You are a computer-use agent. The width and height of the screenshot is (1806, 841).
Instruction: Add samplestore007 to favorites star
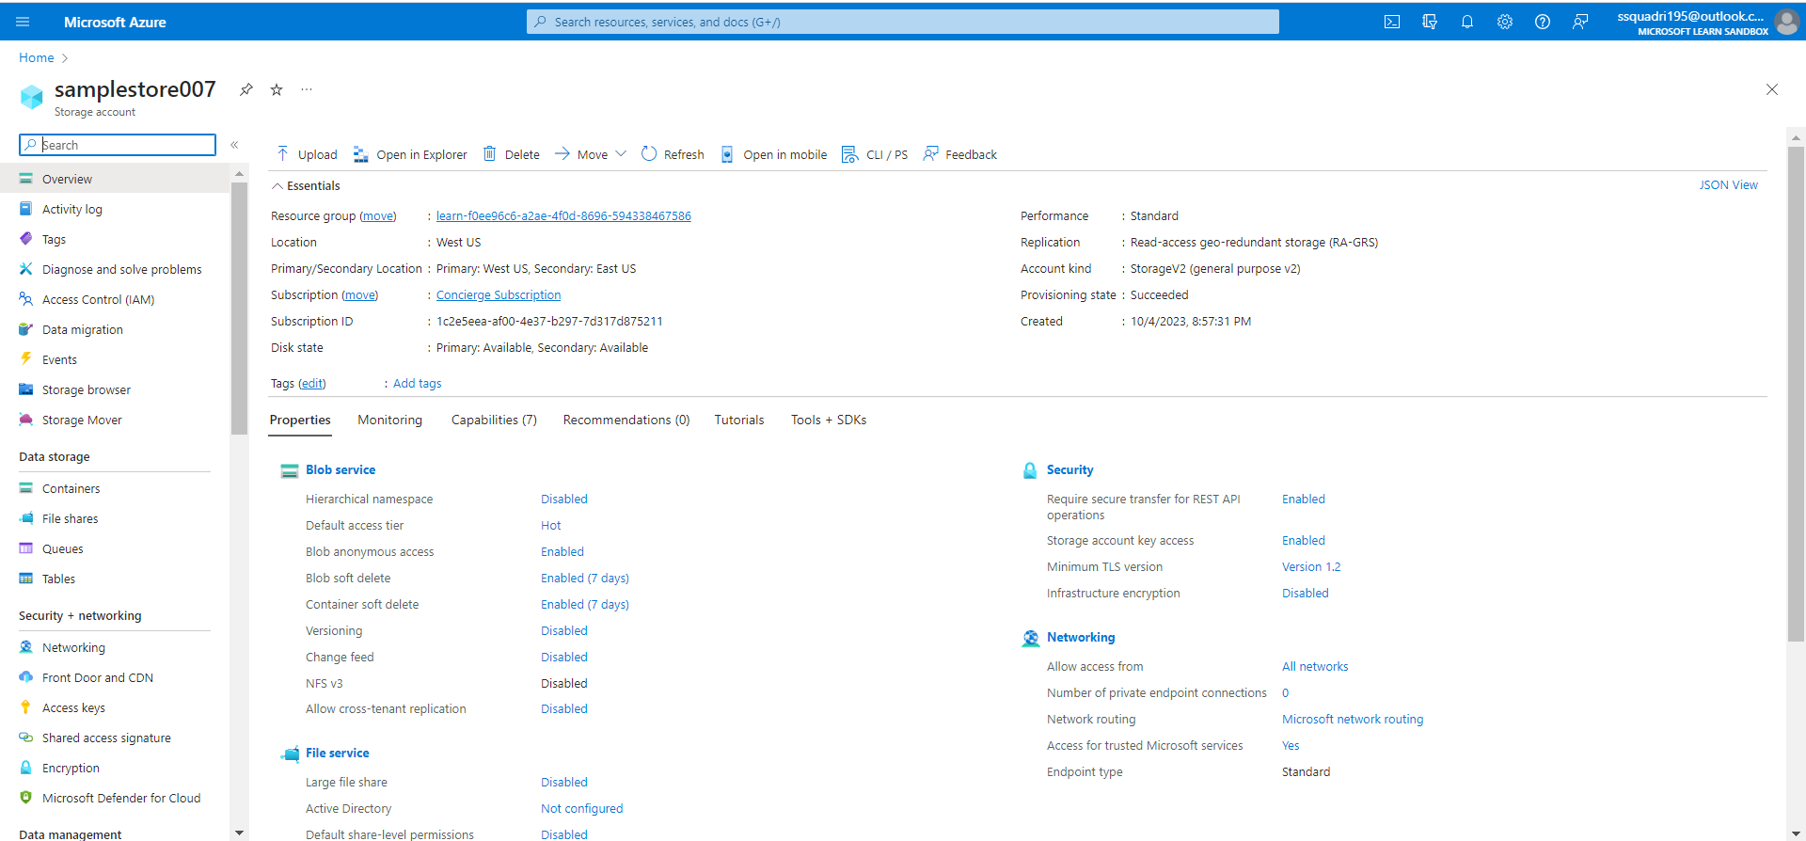pos(277,89)
